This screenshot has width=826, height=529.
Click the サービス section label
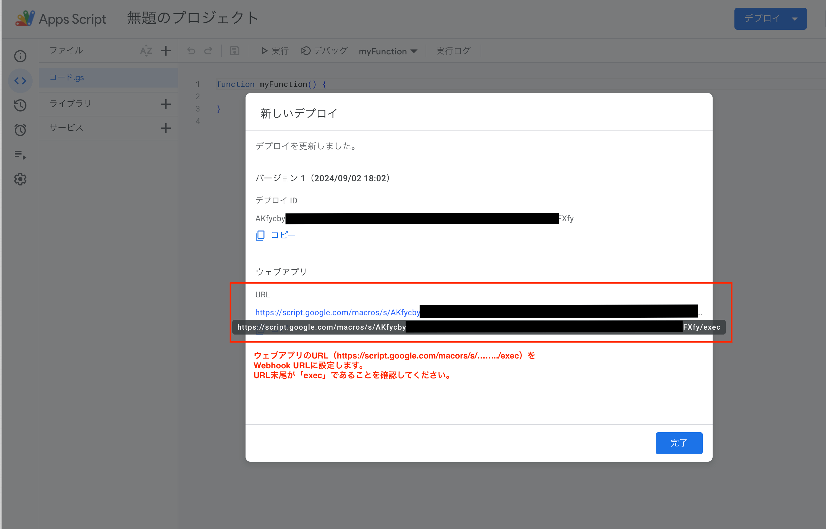pyautogui.click(x=66, y=128)
